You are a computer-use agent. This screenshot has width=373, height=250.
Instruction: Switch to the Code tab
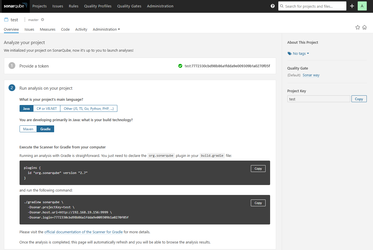pos(65,29)
